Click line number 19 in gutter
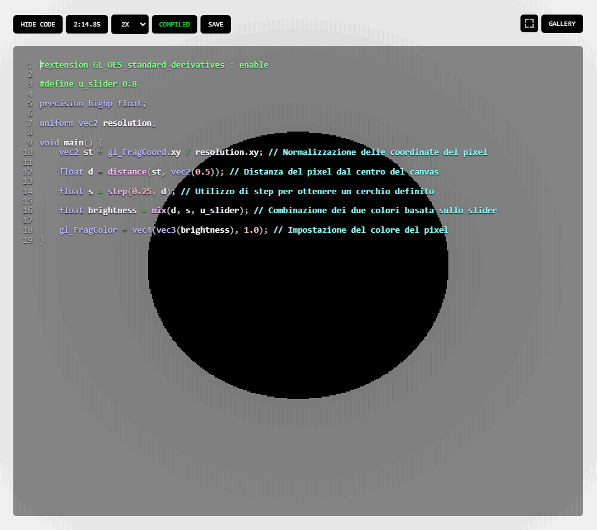 28,240
